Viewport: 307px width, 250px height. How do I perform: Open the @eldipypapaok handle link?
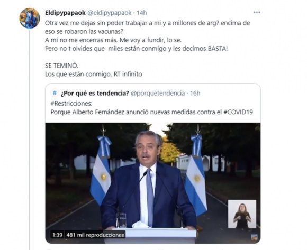[x=109, y=13]
